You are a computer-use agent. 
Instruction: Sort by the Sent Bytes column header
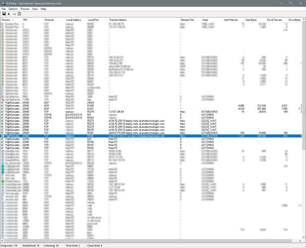tap(255, 20)
